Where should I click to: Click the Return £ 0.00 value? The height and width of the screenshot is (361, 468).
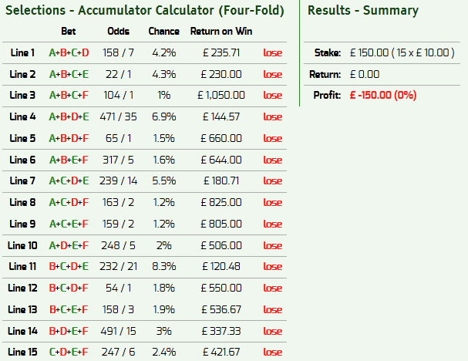coord(365,74)
